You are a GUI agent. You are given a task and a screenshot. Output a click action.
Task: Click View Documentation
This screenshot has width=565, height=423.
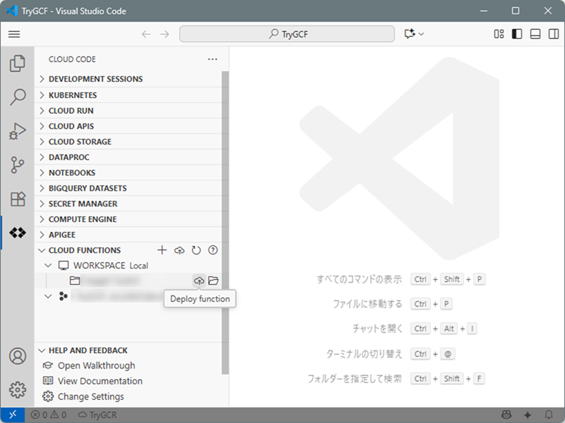click(100, 381)
